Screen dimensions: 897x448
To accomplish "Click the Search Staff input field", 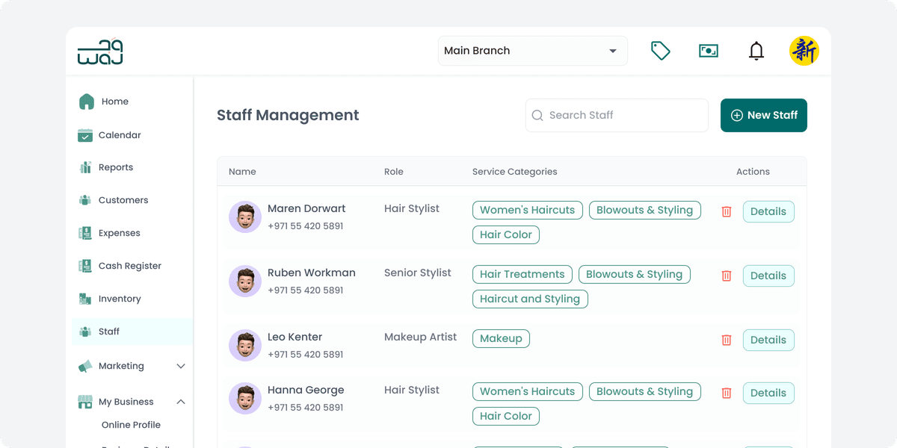I will [x=617, y=116].
